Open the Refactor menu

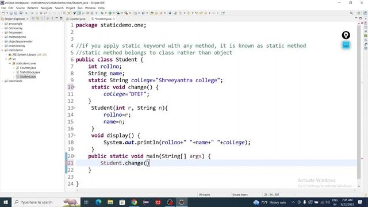(33, 8)
